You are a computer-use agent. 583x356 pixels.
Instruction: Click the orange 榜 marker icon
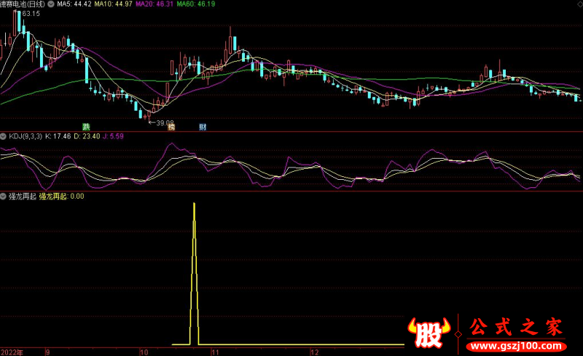tap(172, 127)
